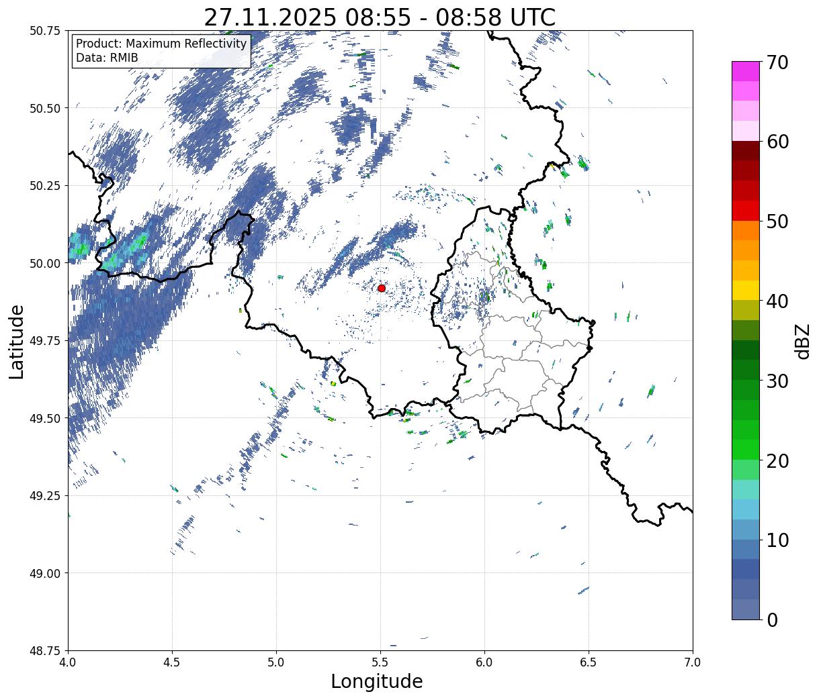Click the 'Latitude' axis label

[17, 341]
